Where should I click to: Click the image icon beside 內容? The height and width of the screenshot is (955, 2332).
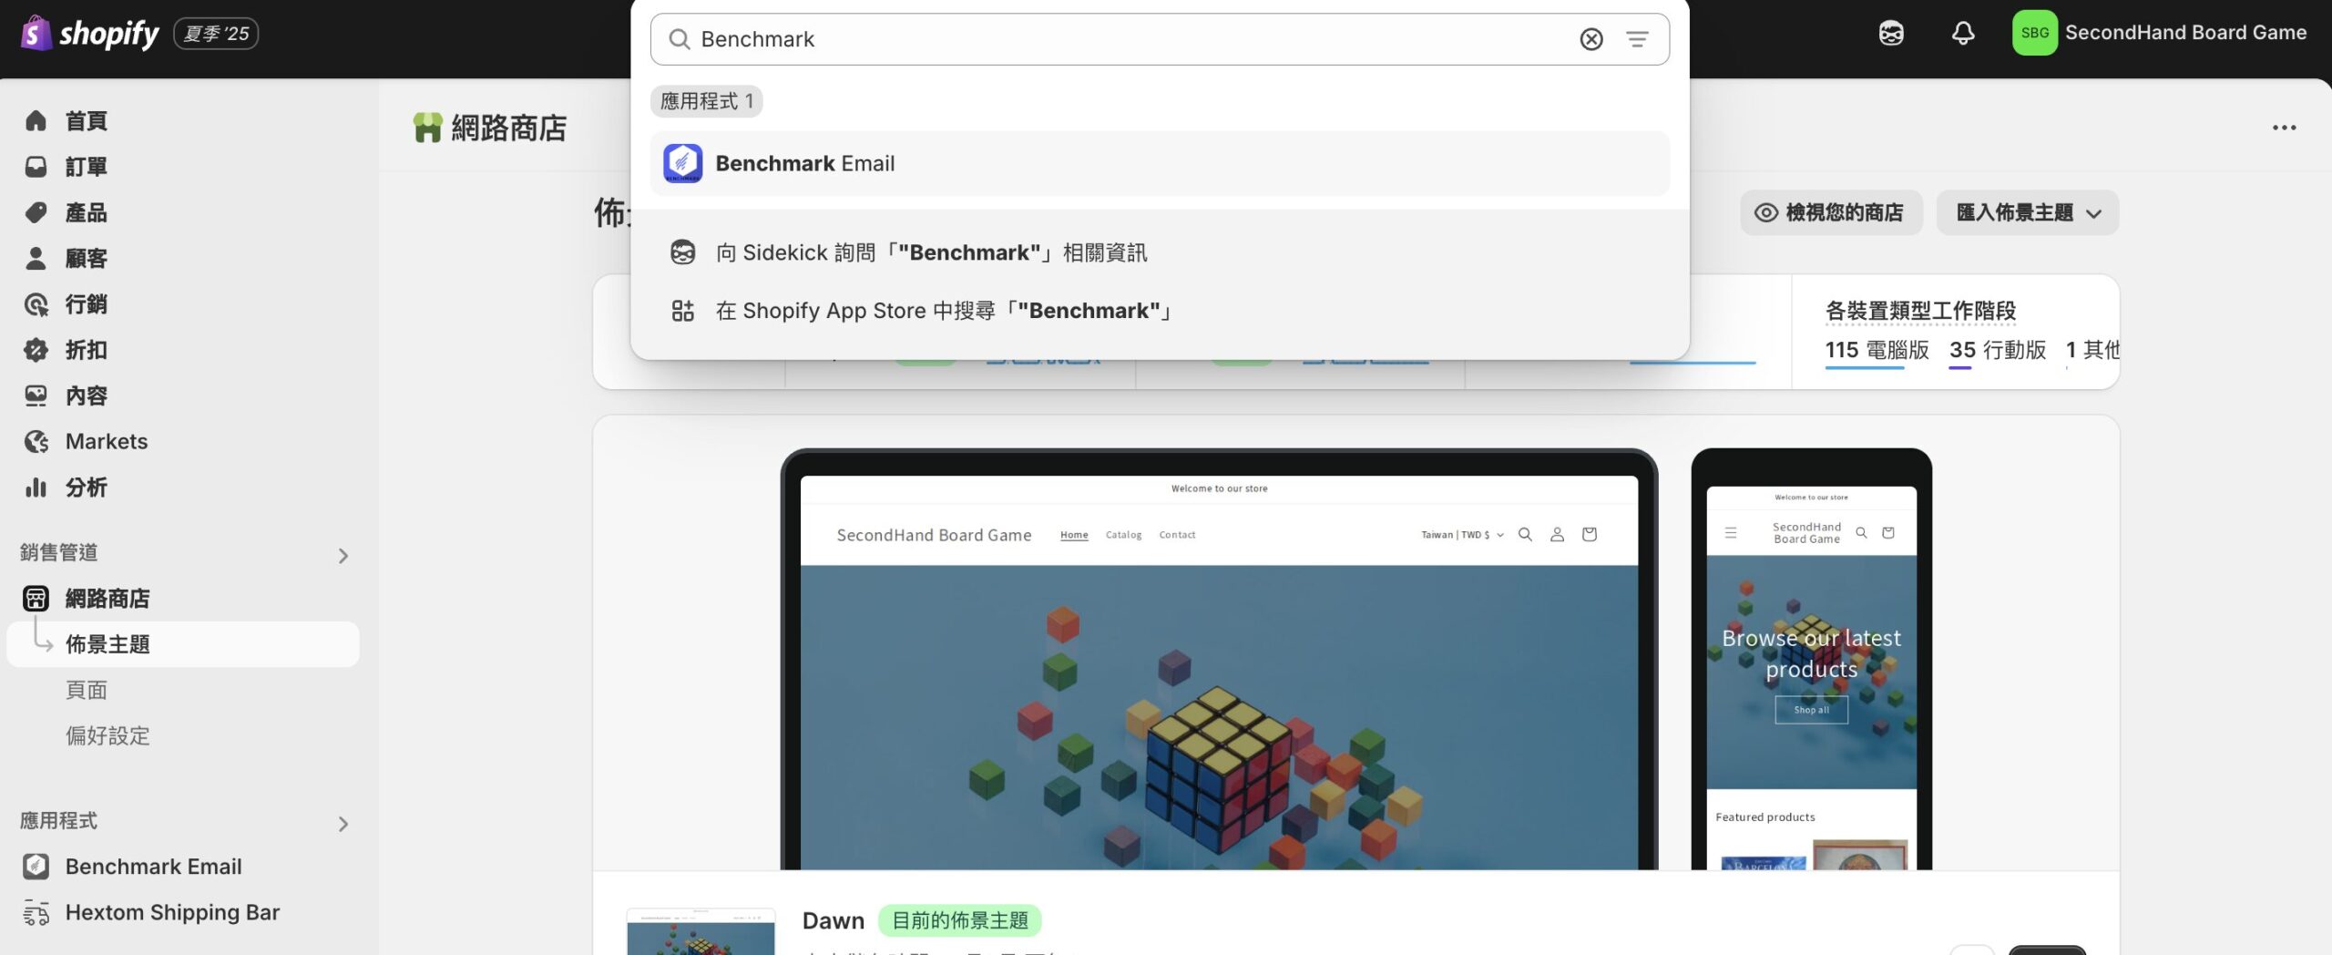click(36, 395)
